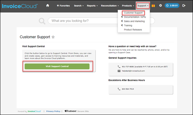Click the Trustwave Secure Site badge
Viewport: 193px width, 115px height.
(x=77, y=111)
